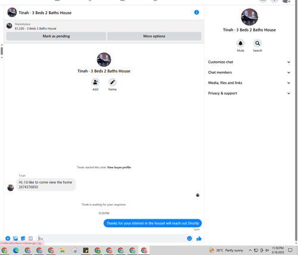The height and width of the screenshot is (255, 298).
Task: Click header listing thumbnail next to chat title
Action: coord(12,12)
